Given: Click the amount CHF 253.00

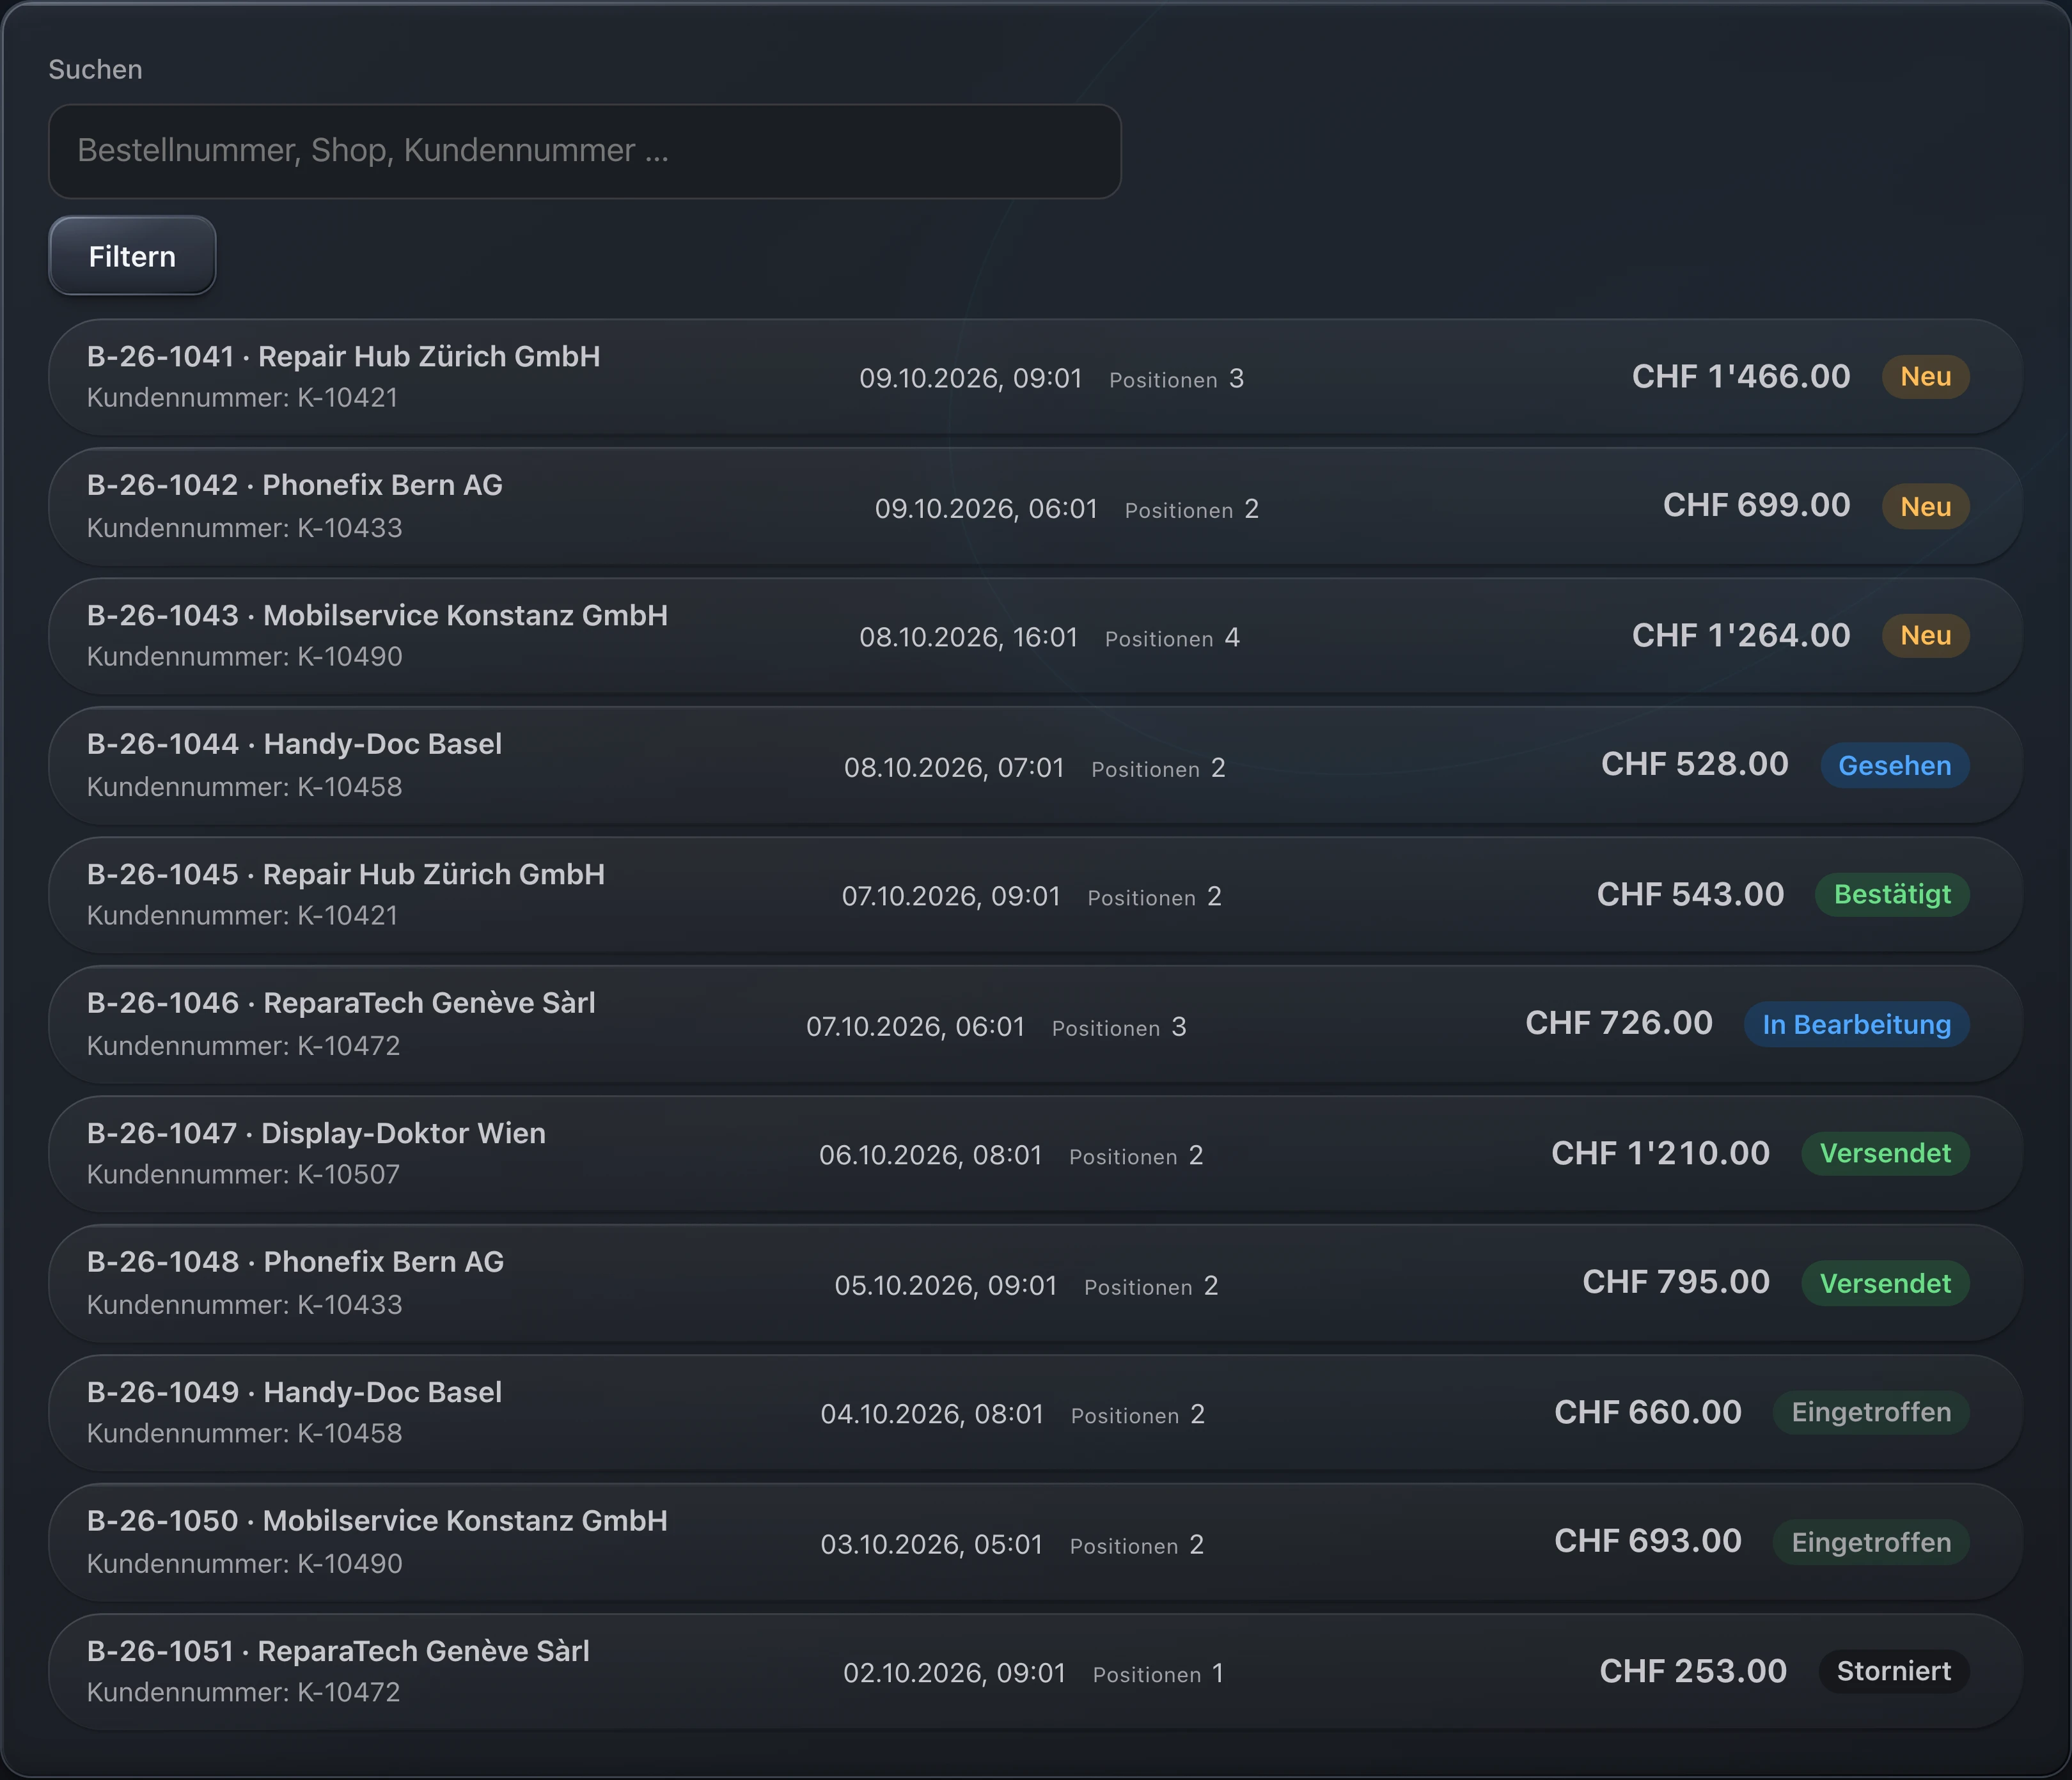Looking at the screenshot, I should [x=1693, y=1671].
